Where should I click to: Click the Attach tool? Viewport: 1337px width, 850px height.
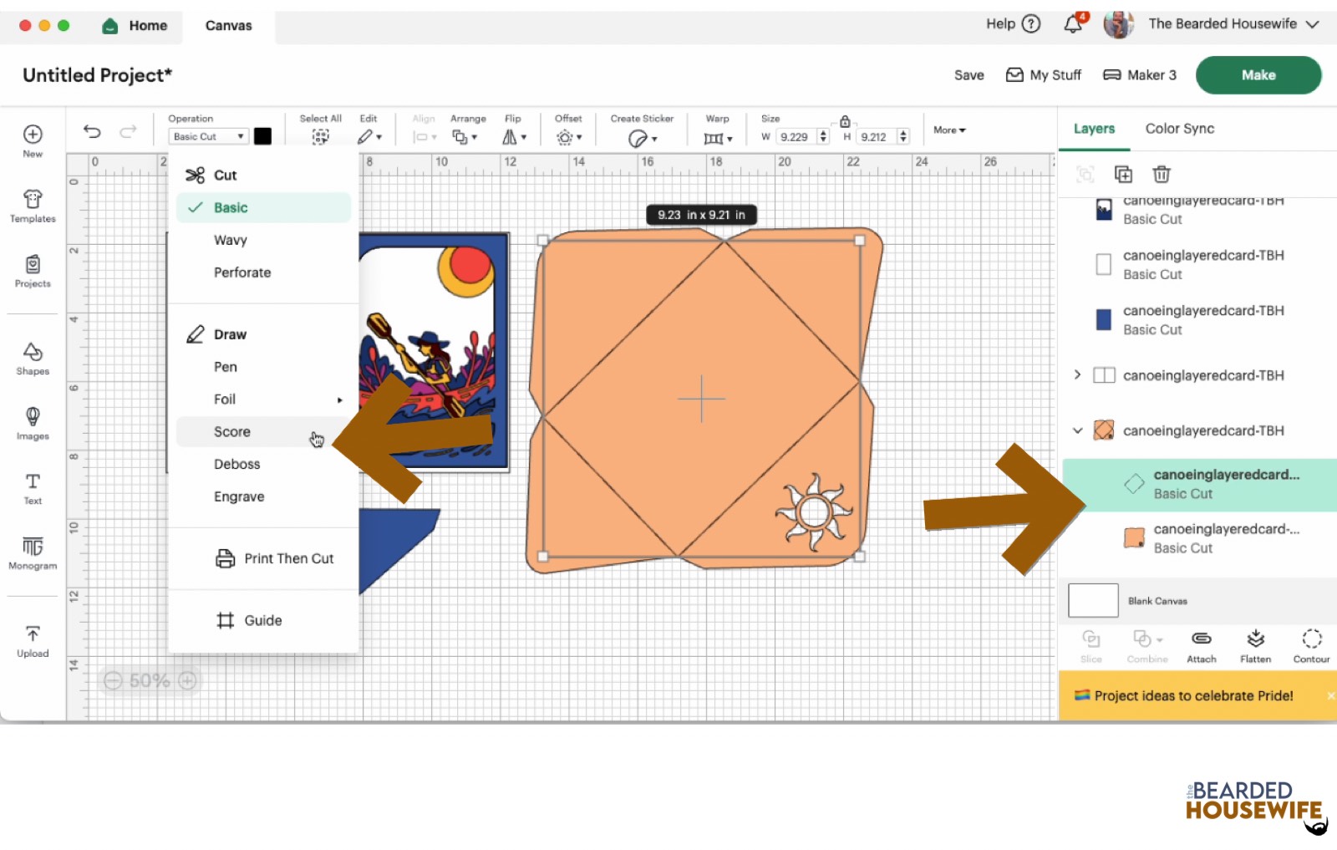[1202, 647]
